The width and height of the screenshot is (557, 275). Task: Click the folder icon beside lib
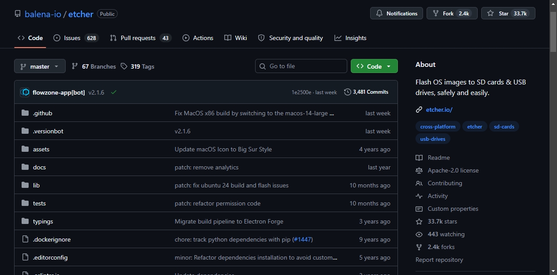(25, 185)
